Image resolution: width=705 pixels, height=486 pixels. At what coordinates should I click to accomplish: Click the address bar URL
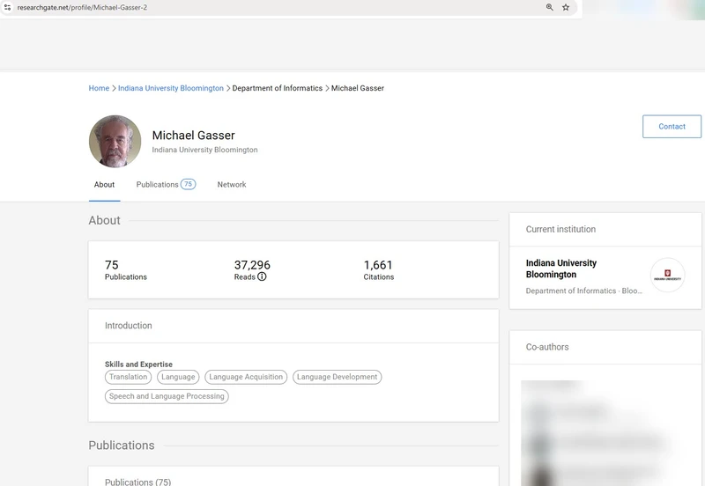(82, 7)
